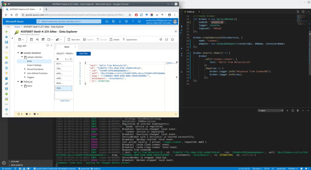Click Chrome reload button

pyautogui.click(x=16, y=15)
